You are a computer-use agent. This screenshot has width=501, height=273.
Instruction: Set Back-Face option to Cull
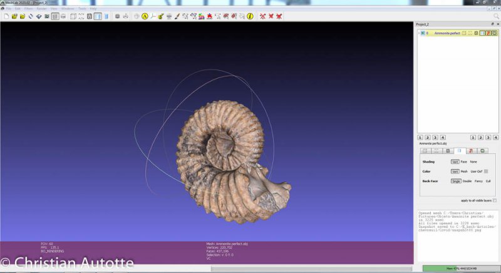489,181
